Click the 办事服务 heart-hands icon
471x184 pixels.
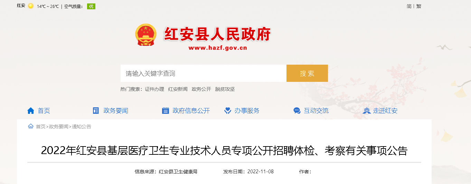point(227,111)
